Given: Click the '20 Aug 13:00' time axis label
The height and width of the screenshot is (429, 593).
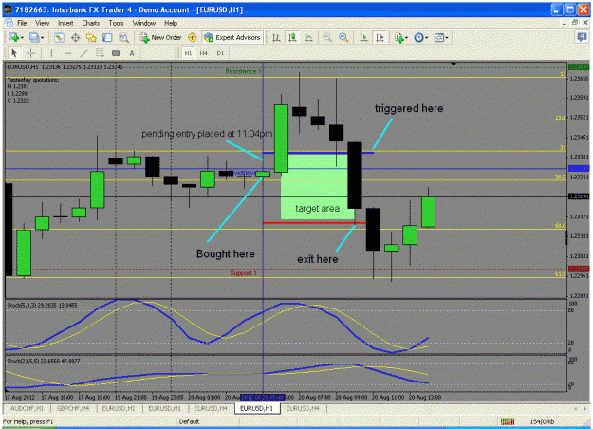Looking at the screenshot, I should click(425, 398).
